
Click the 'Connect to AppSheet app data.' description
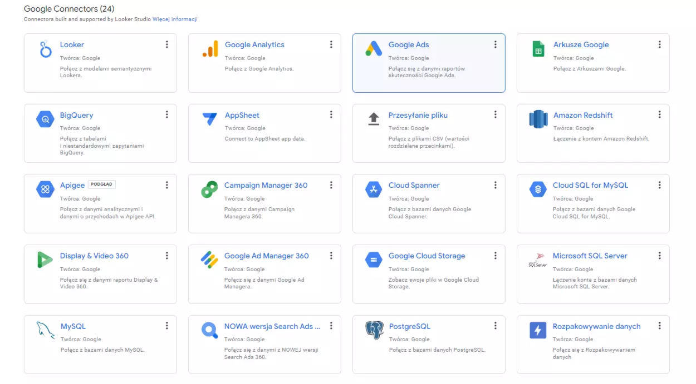pos(265,139)
